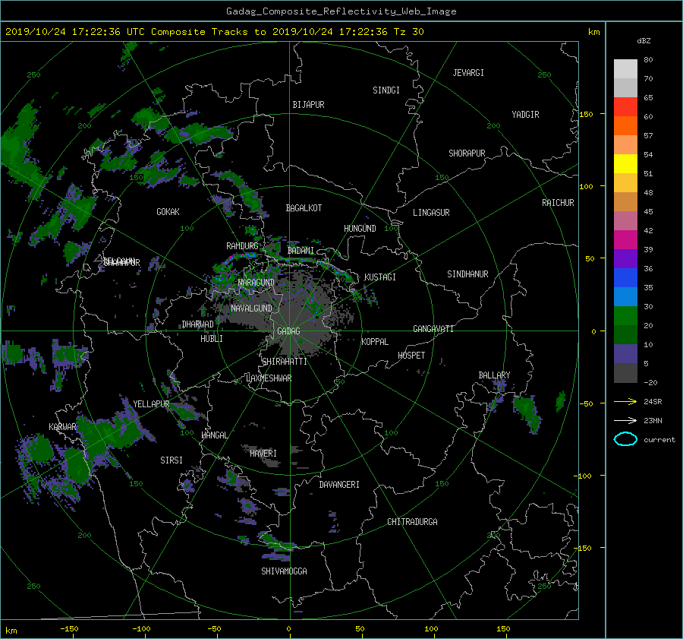This screenshot has height=639, width=683.
Task: Click the yellow 24SR track arrow in legend
Action: pos(625,401)
